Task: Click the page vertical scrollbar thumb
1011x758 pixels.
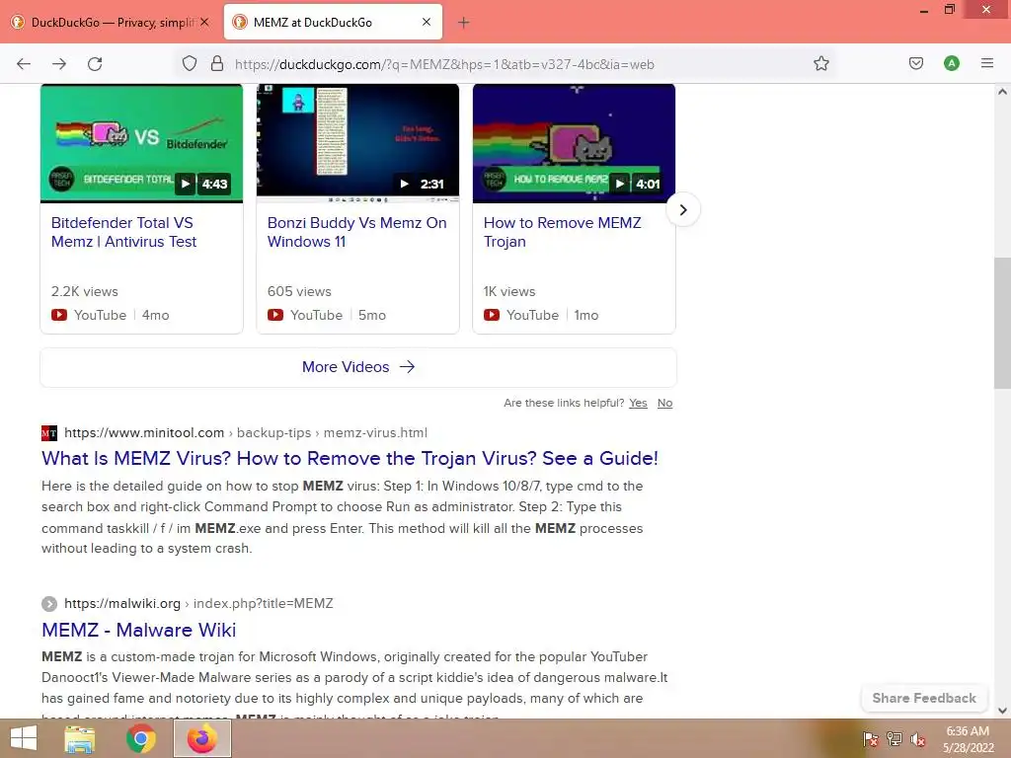Action: click(1002, 323)
